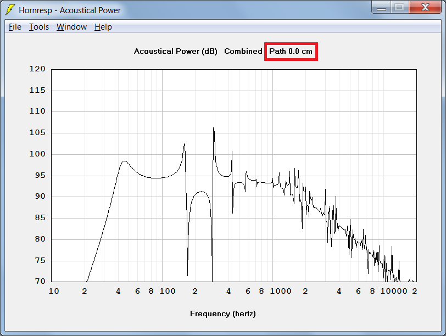
Task: Click the 95 value on vertical axis
Action: (x=40, y=175)
